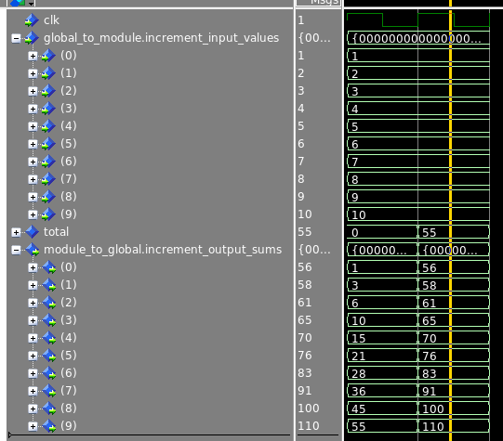Viewport: 503px width, 441px height.
Task: Collapse global_to_module.increment_input_values tree node
Action: click(16, 38)
